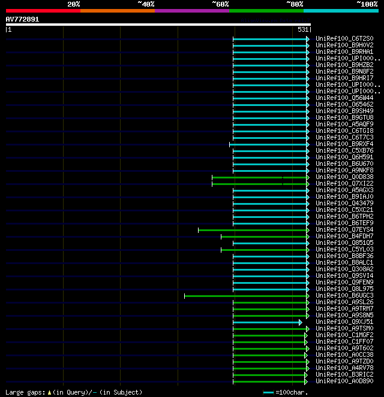Select the UniRef100_A9NKF8 label

point(344,170)
